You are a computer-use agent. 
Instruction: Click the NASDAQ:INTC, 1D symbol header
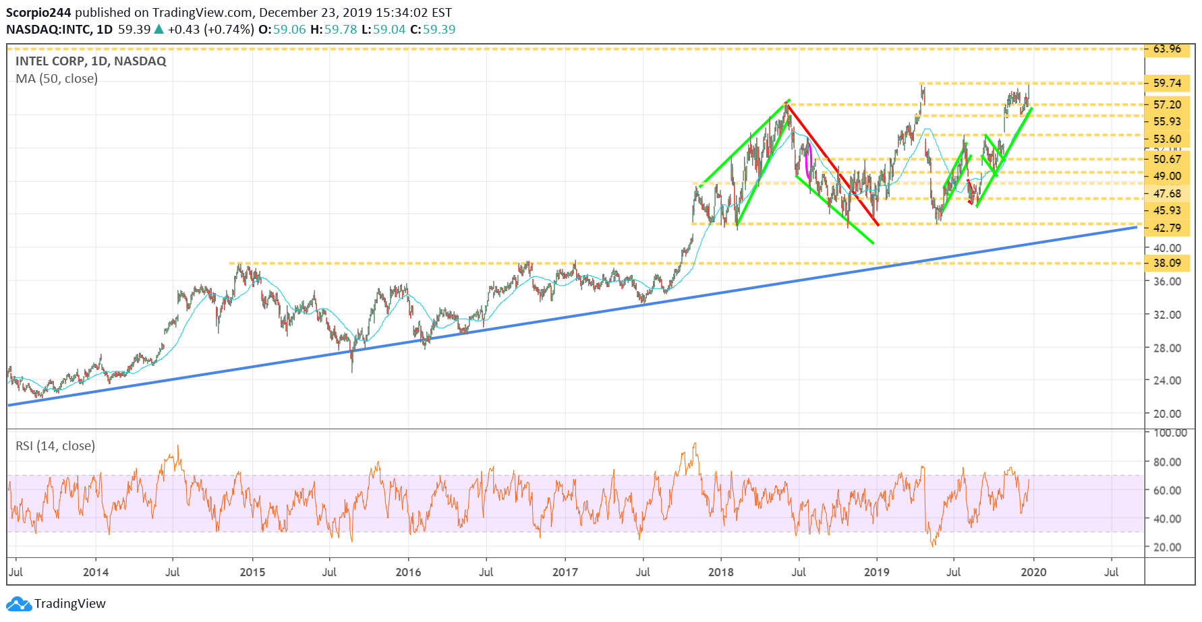pyautogui.click(x=59, y=29)
